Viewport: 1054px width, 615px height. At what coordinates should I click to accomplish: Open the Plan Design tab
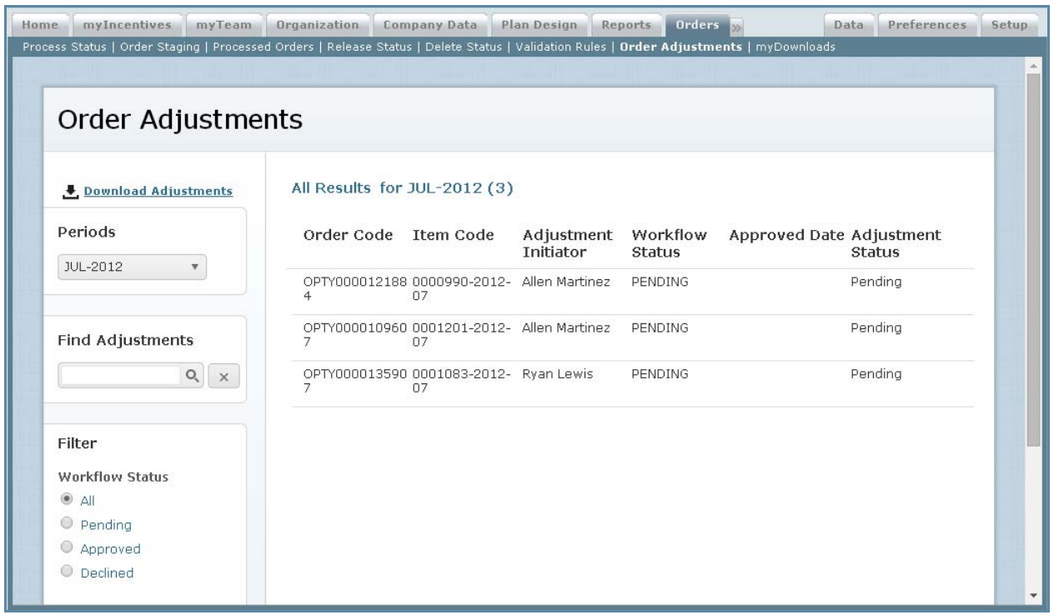(x=540, y=24)
